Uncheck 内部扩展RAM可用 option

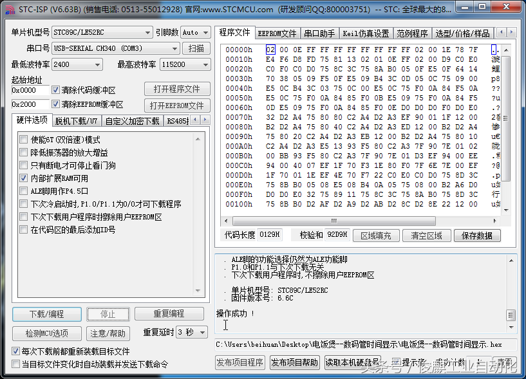coord(23,178)
